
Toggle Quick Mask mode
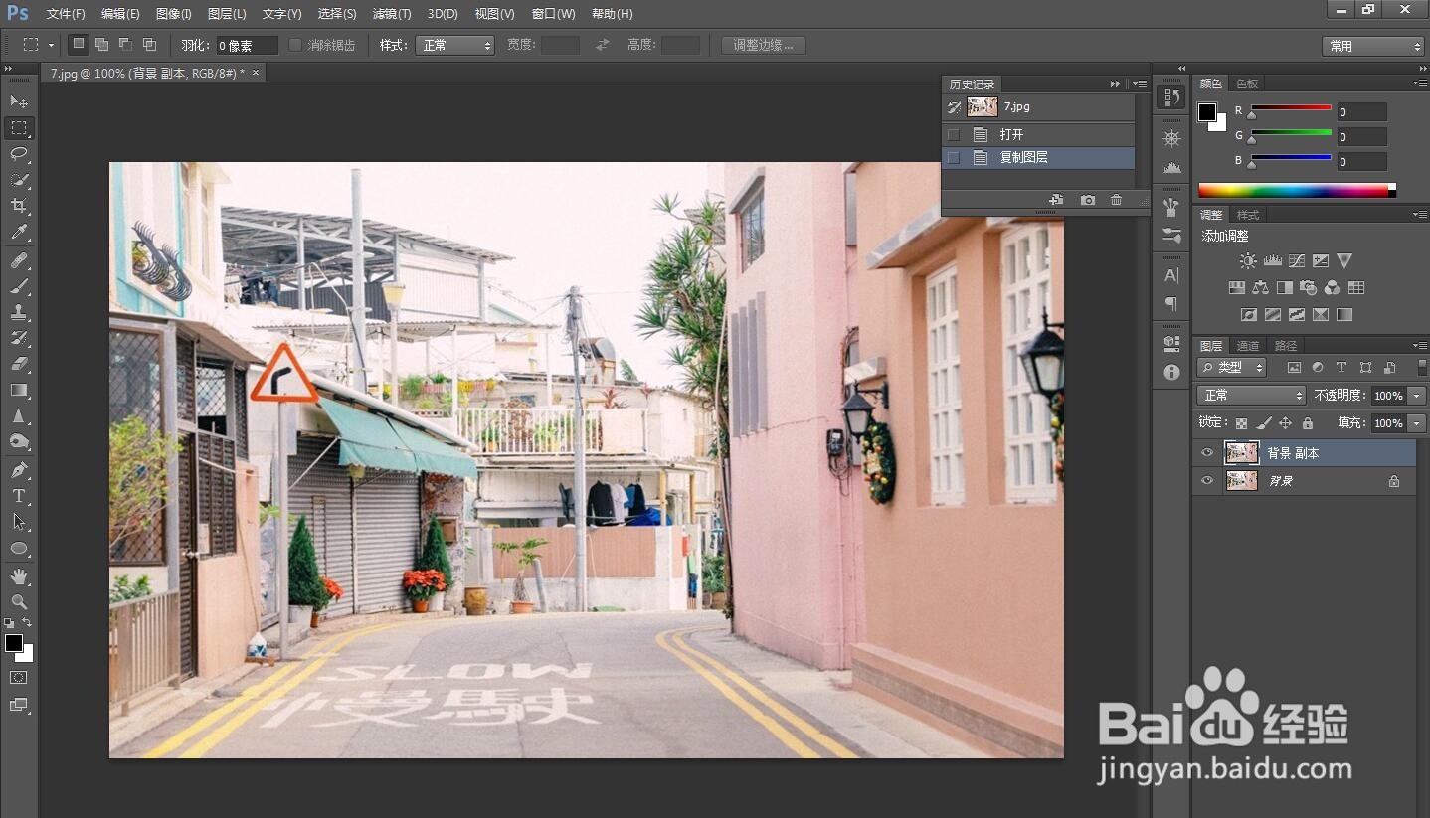(x=19, y=677)
